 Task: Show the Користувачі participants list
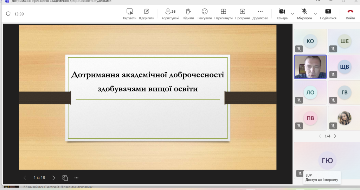pos(170,12)
